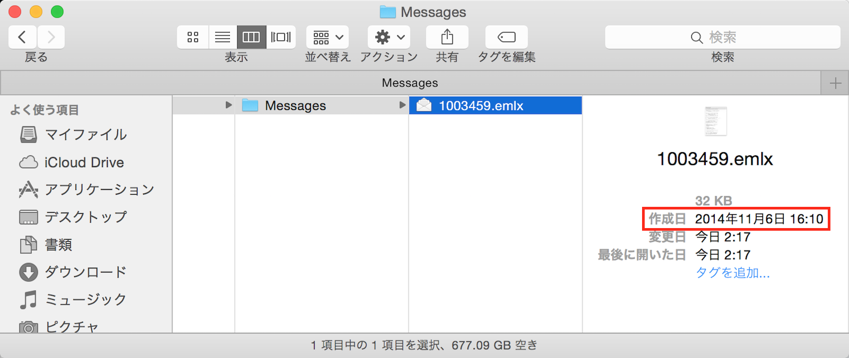Open ミュージック in the sidebar
849x358 pixels.
coord(86,300)
